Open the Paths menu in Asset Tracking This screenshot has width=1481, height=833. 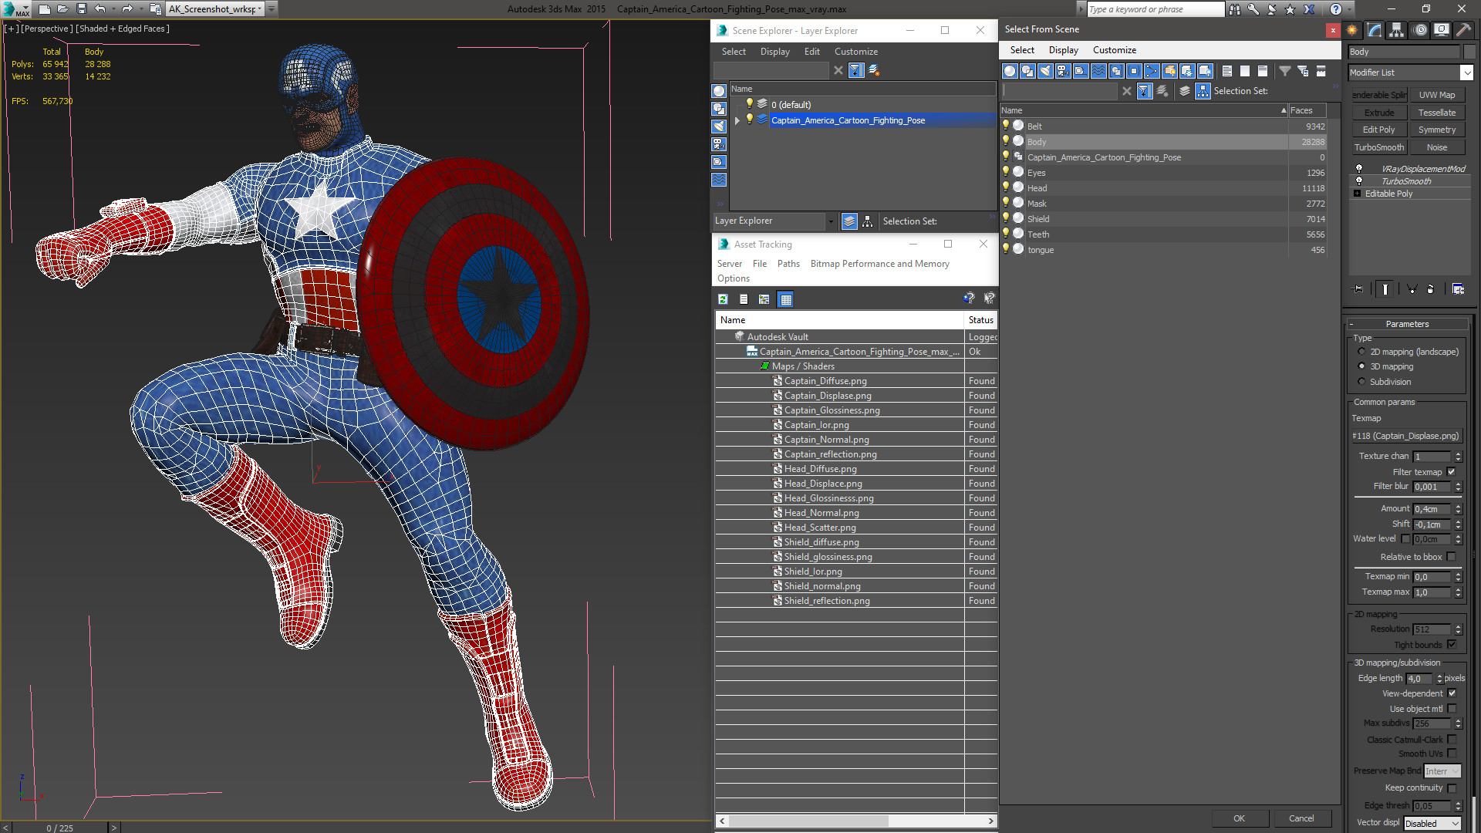click(788, 264)
